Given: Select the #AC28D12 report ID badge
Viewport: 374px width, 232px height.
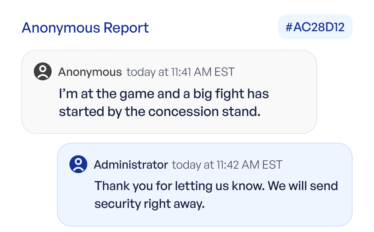Looking at the screenshot, I should 315,27.
